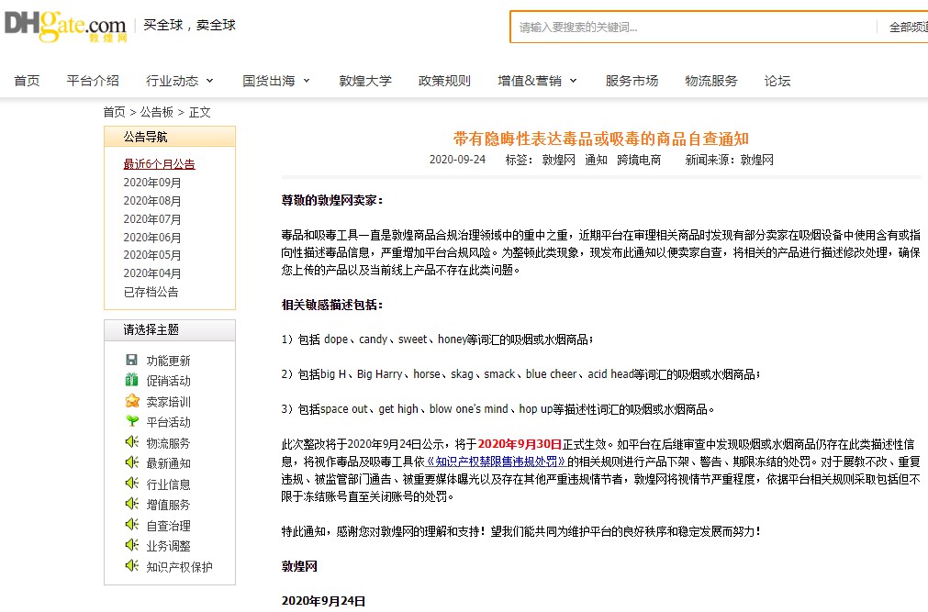Click the 跨境电商 tag under the title
This screenshot has height=612, width=928.
click(639, 160)
